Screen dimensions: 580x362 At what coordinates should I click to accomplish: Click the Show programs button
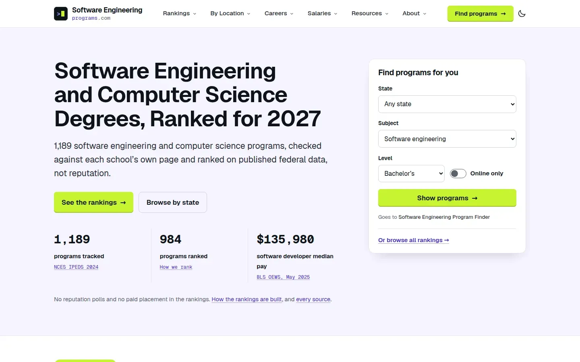click(447, 198)
